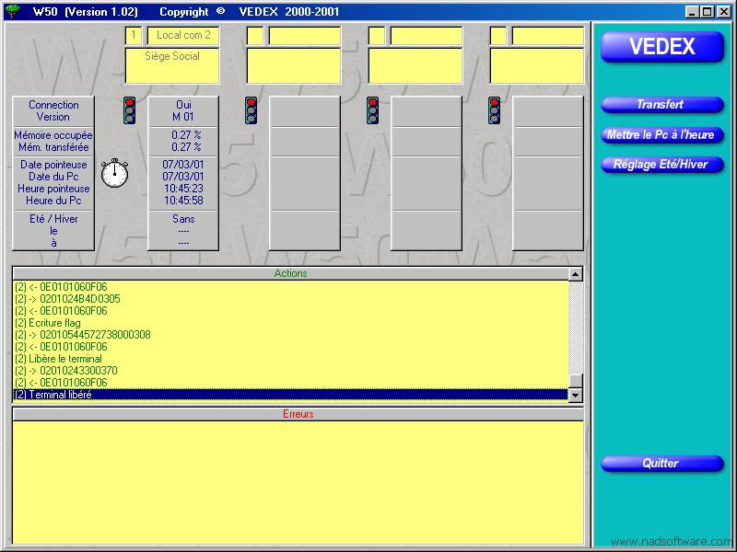Click the Oui connection status value
Viewport: 737px width, 552px height.
183,105
